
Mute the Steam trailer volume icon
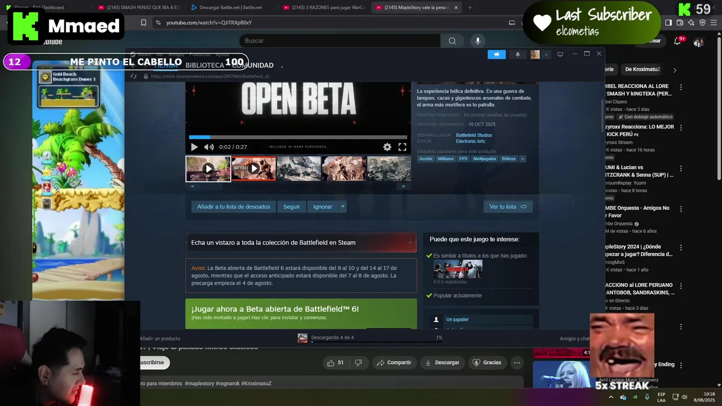pyautogui.click(x=209, y=147)
